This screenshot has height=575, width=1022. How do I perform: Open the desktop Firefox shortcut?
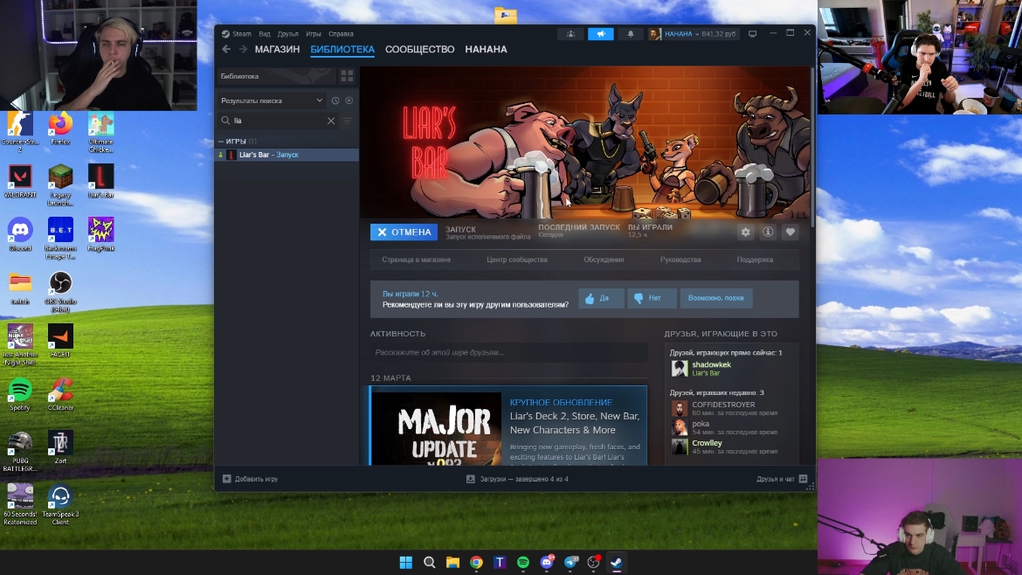pyautogui.click(x=60, y=128)
